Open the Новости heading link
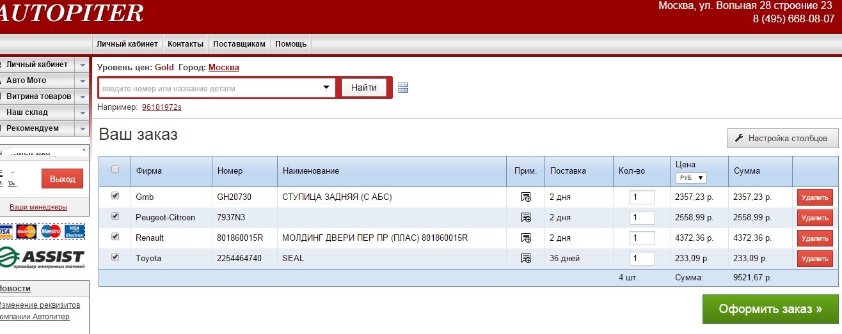This screenshot has height=334, width=842. (15, 289)
